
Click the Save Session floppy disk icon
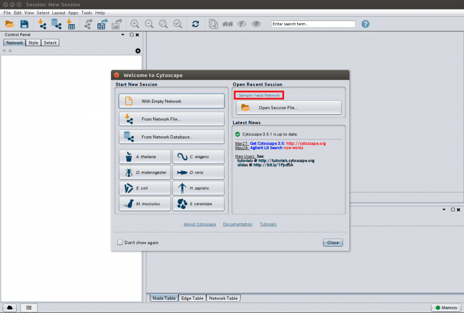click(24, 24)
